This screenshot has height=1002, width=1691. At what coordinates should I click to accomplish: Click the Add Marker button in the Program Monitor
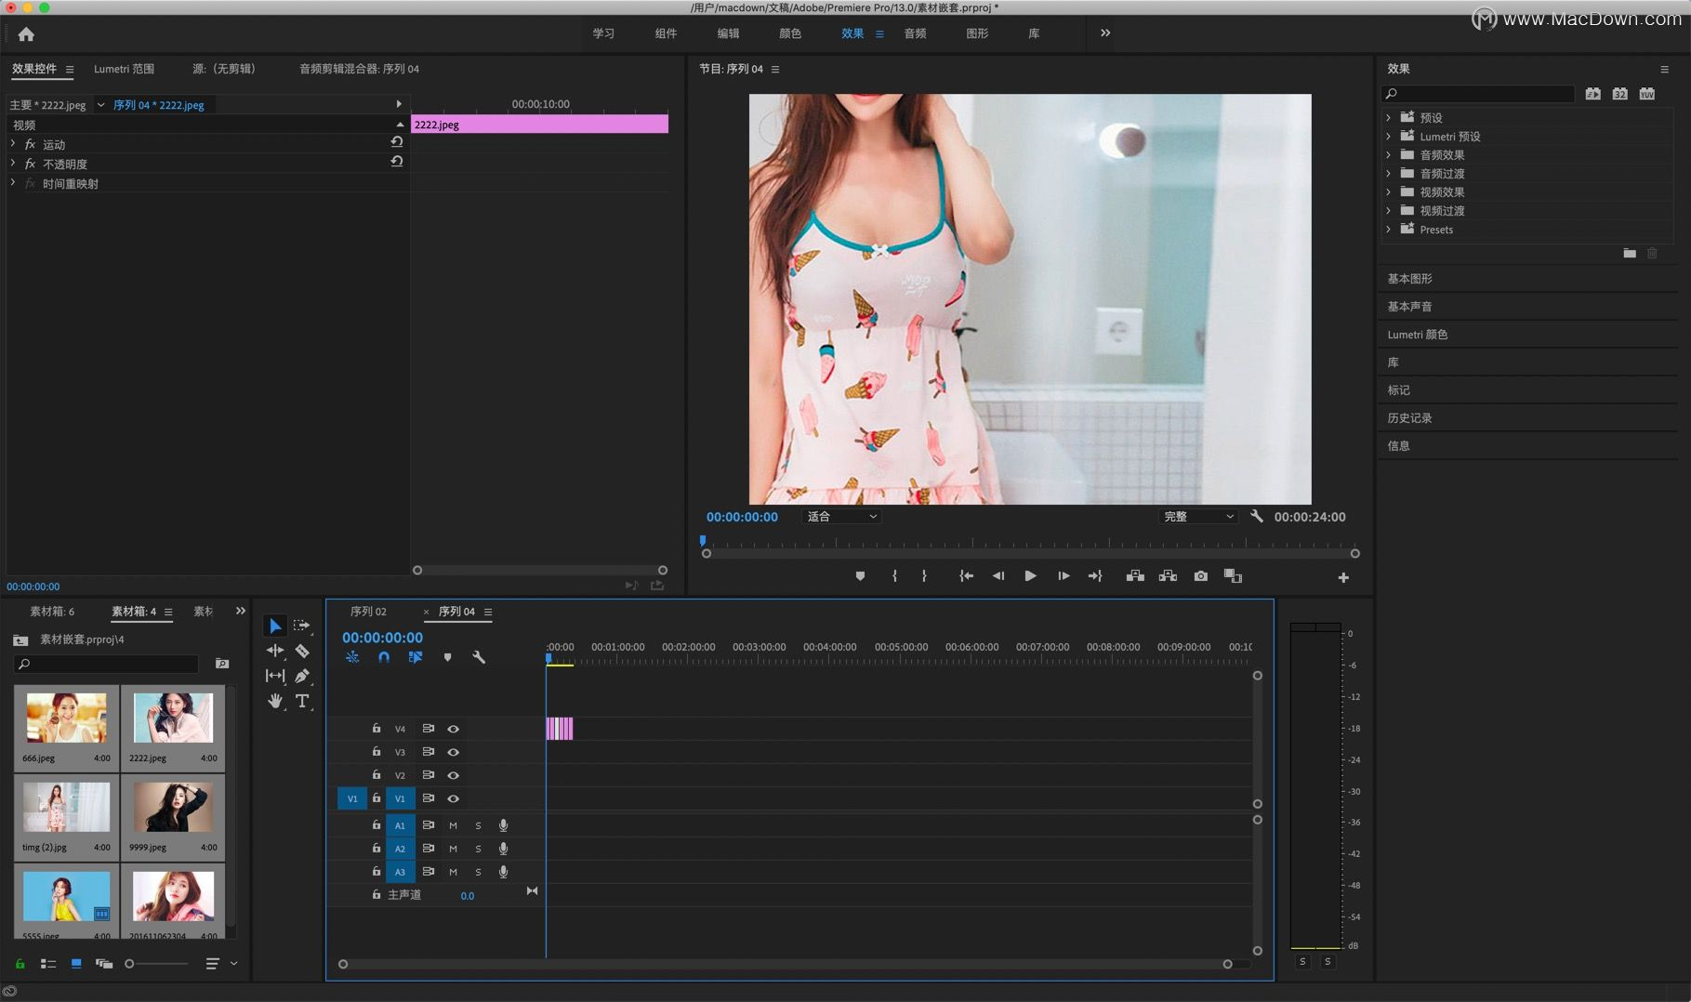pyautogui.click(x=860, y=576)
